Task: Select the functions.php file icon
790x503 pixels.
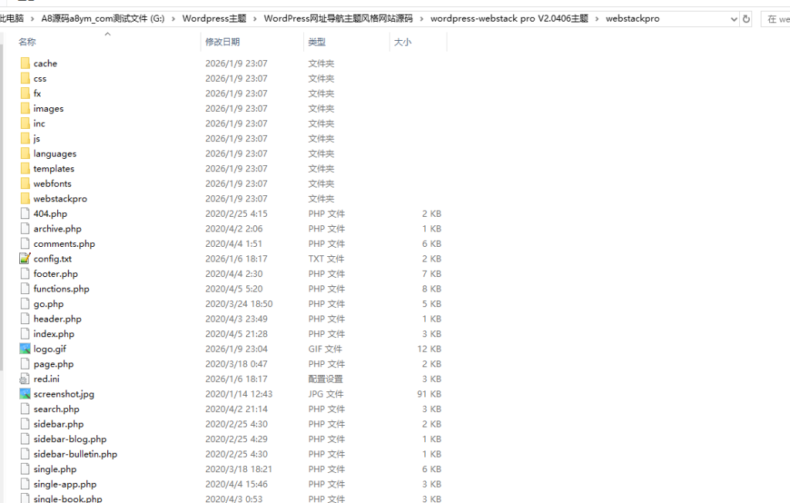Action: [25, 289]
